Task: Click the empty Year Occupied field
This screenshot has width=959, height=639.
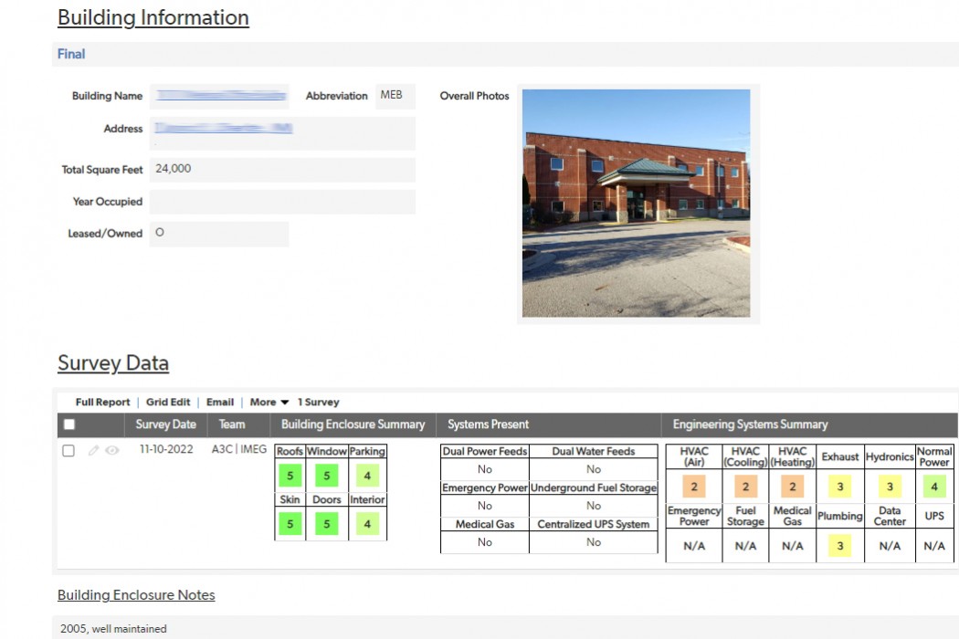Action: click(x=283, y=201)
